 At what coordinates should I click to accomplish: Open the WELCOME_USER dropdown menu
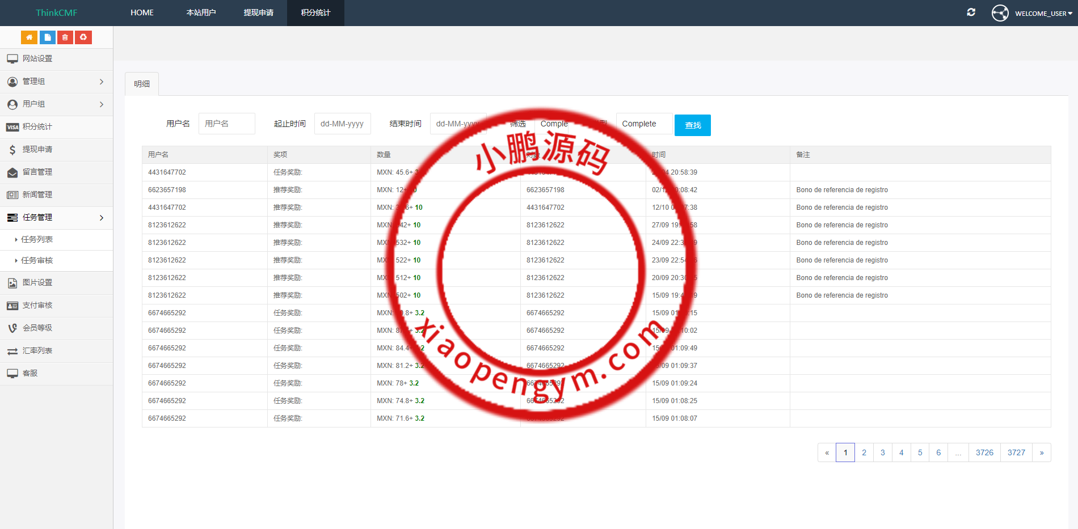pyautogui.click(x=1043, y=14)
